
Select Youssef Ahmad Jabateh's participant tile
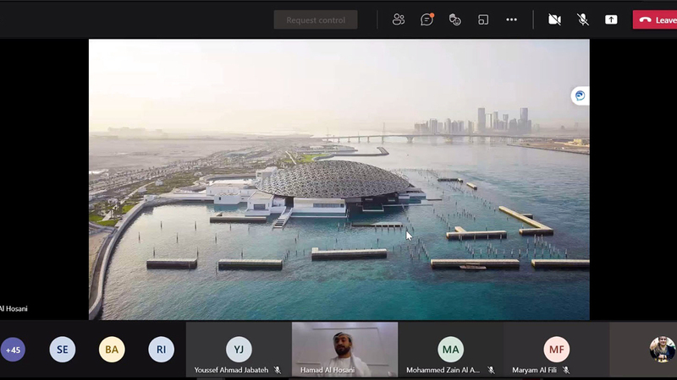tap(239, 349)
